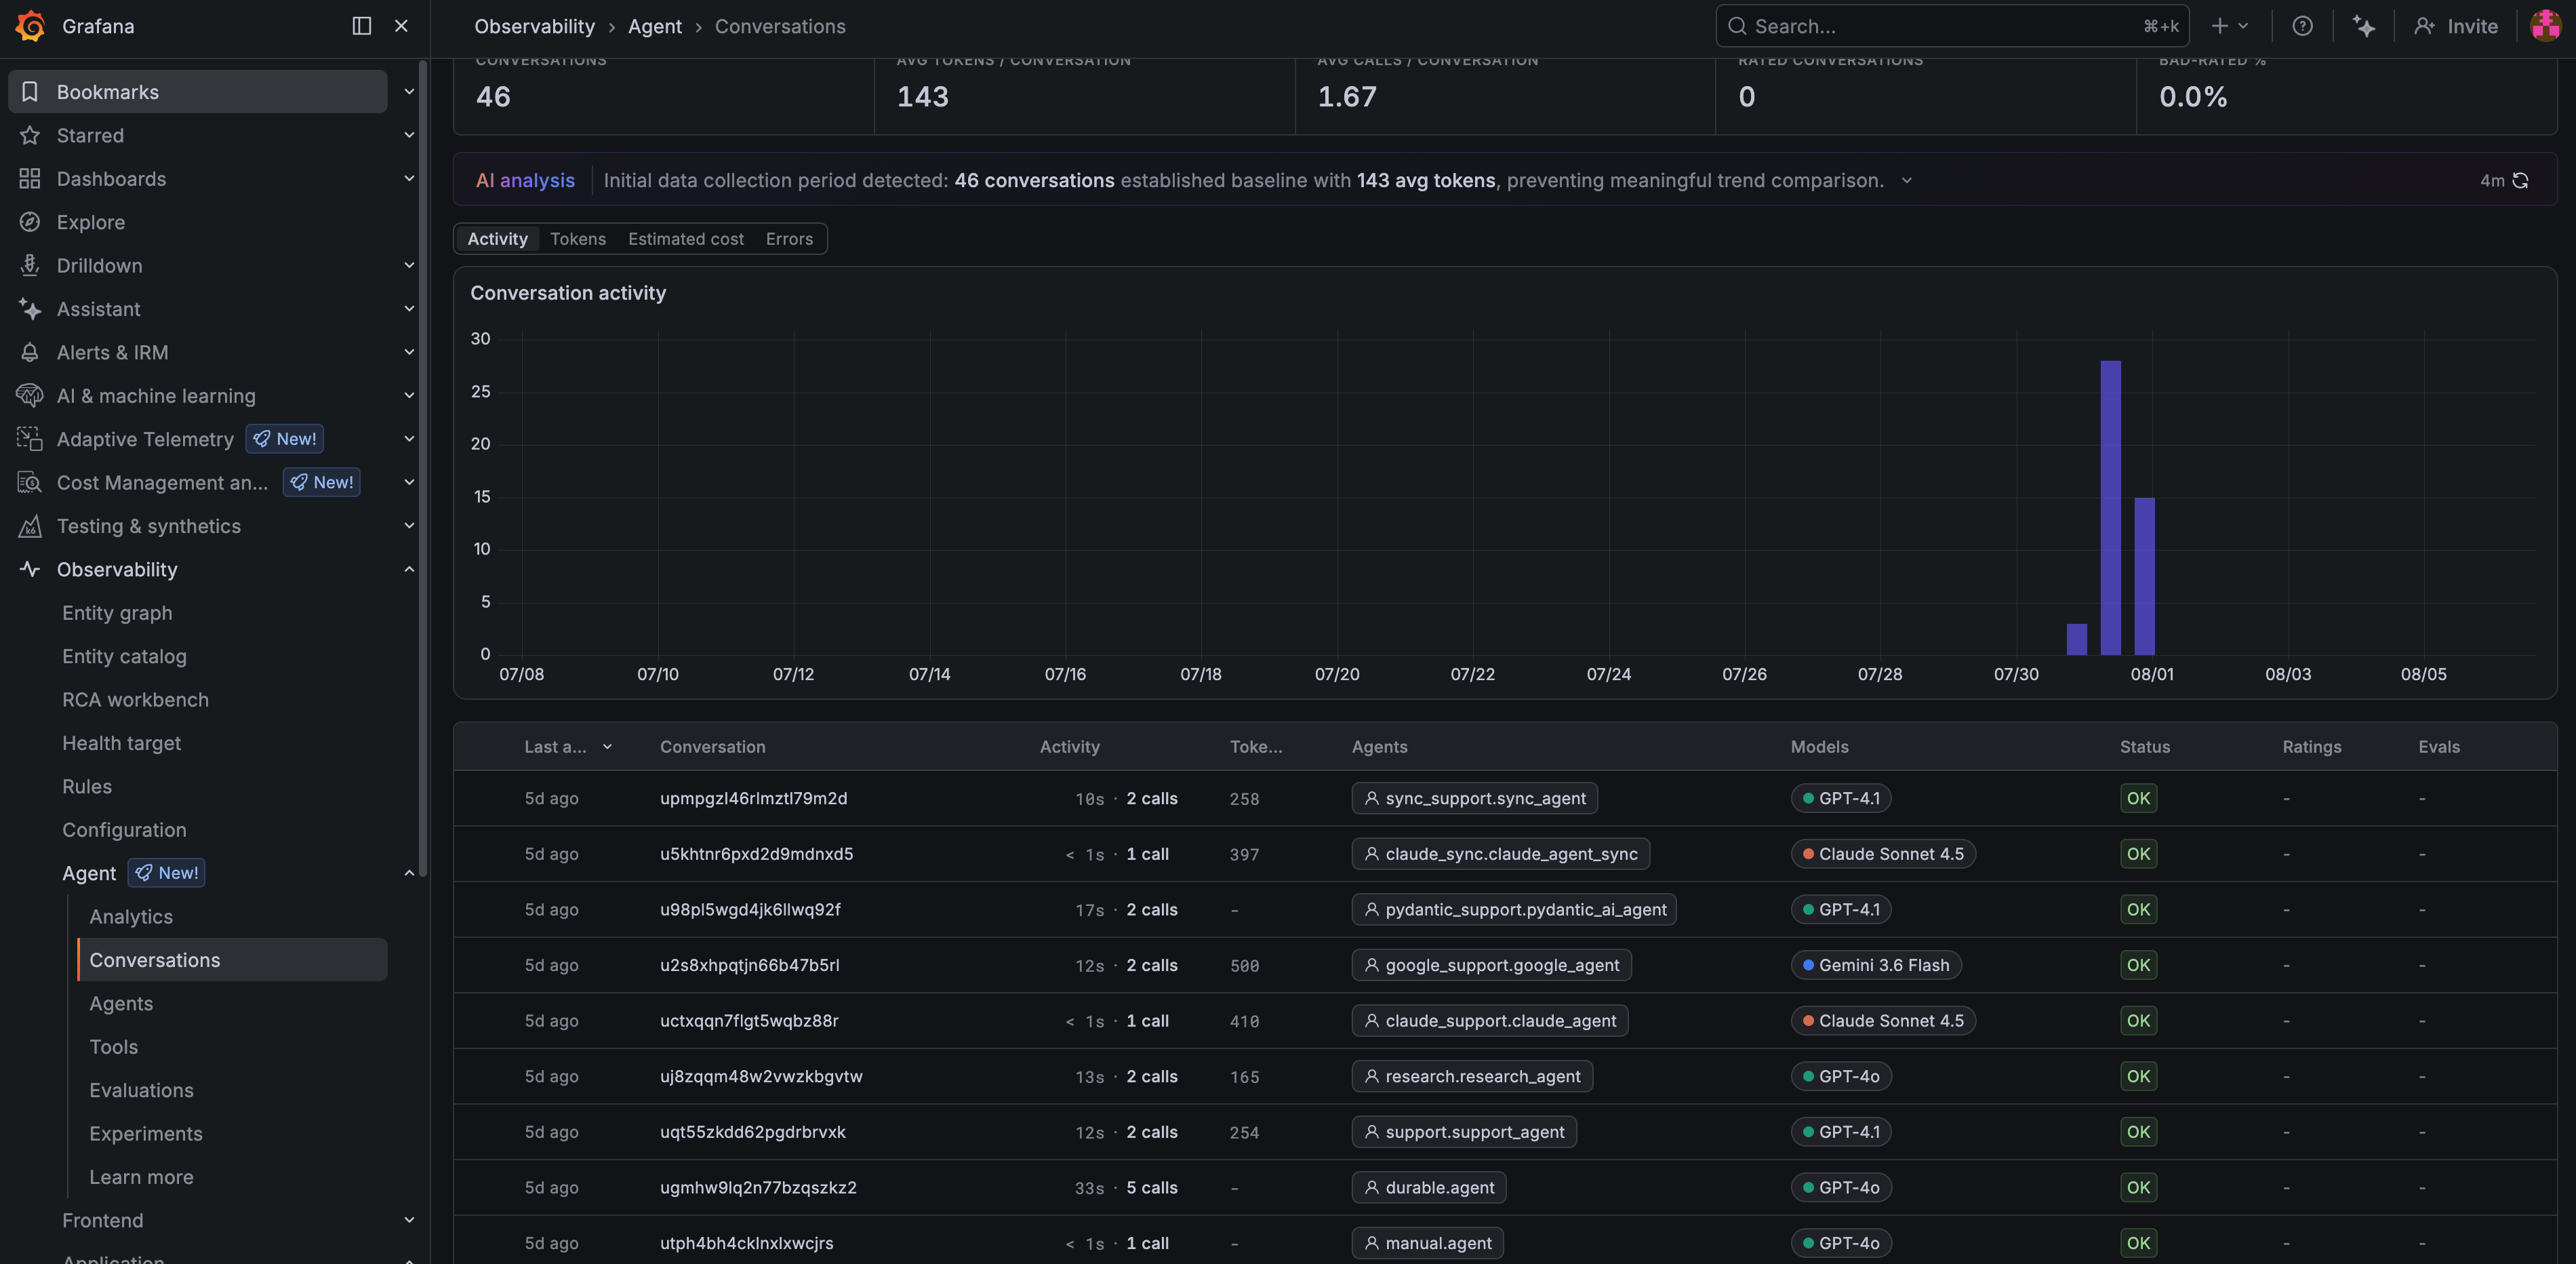Click the durable.agent chip
This screenshot has width=2576, height=1264.
coord(1429,1187)
